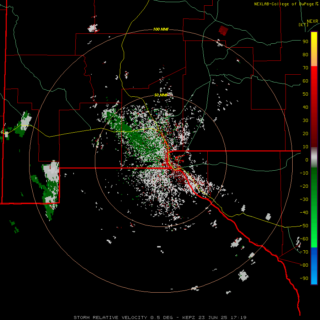Select the positive 90 scale value

tap(305, 42)
